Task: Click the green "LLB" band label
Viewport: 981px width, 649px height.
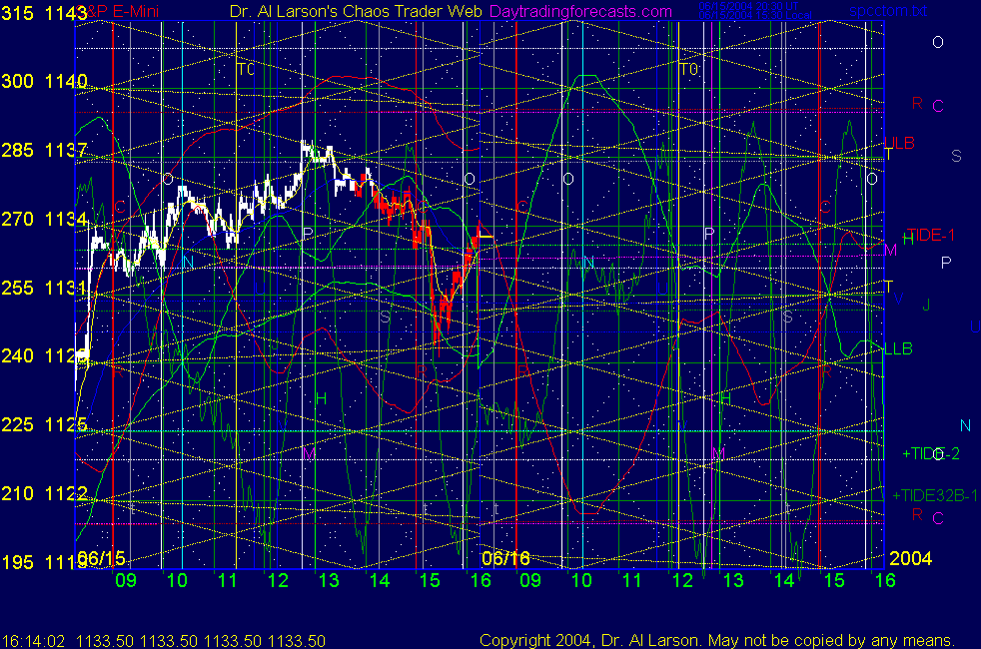Action: point(898,348)
